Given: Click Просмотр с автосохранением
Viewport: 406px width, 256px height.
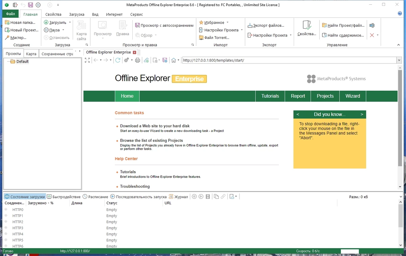Looking at the screenshot, I should [164, 25].
